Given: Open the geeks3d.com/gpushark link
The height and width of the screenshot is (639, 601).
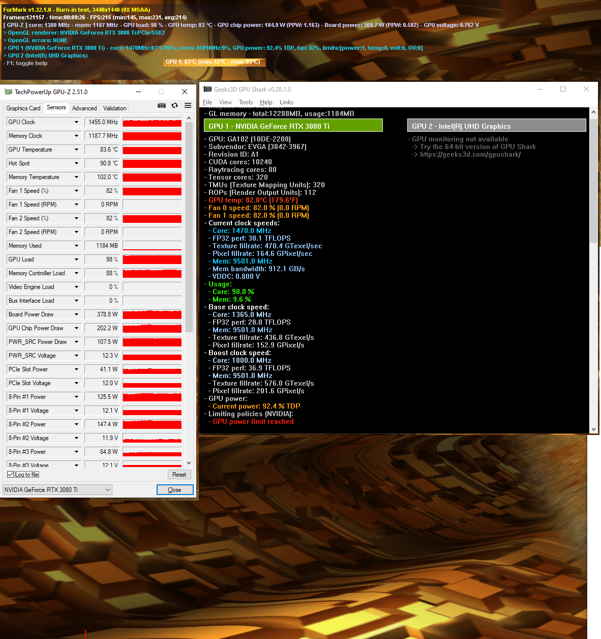Looking at the screenshot, I should [471, 154].
